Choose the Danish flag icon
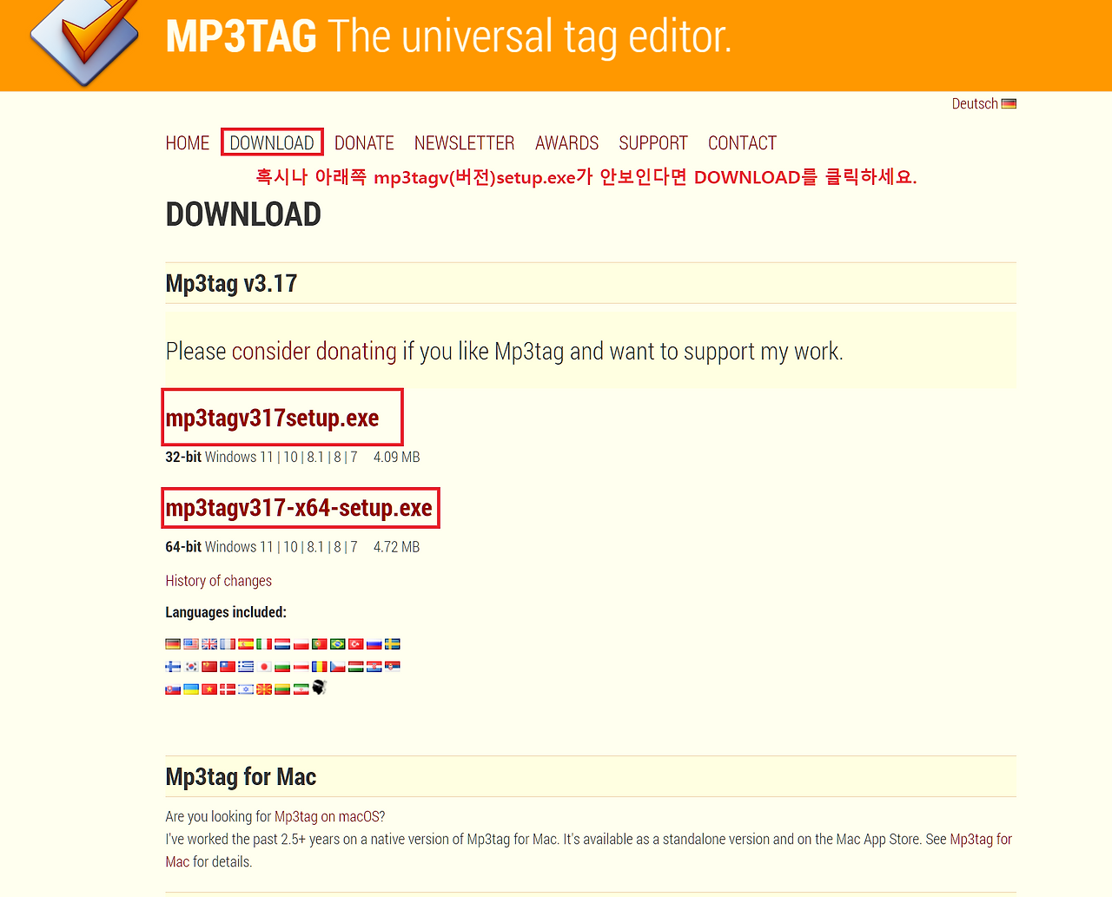The image size is (1112, 897). coord(228,689)
